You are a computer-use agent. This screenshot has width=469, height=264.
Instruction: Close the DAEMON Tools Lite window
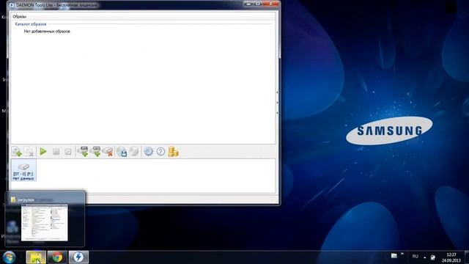point(270,4)
